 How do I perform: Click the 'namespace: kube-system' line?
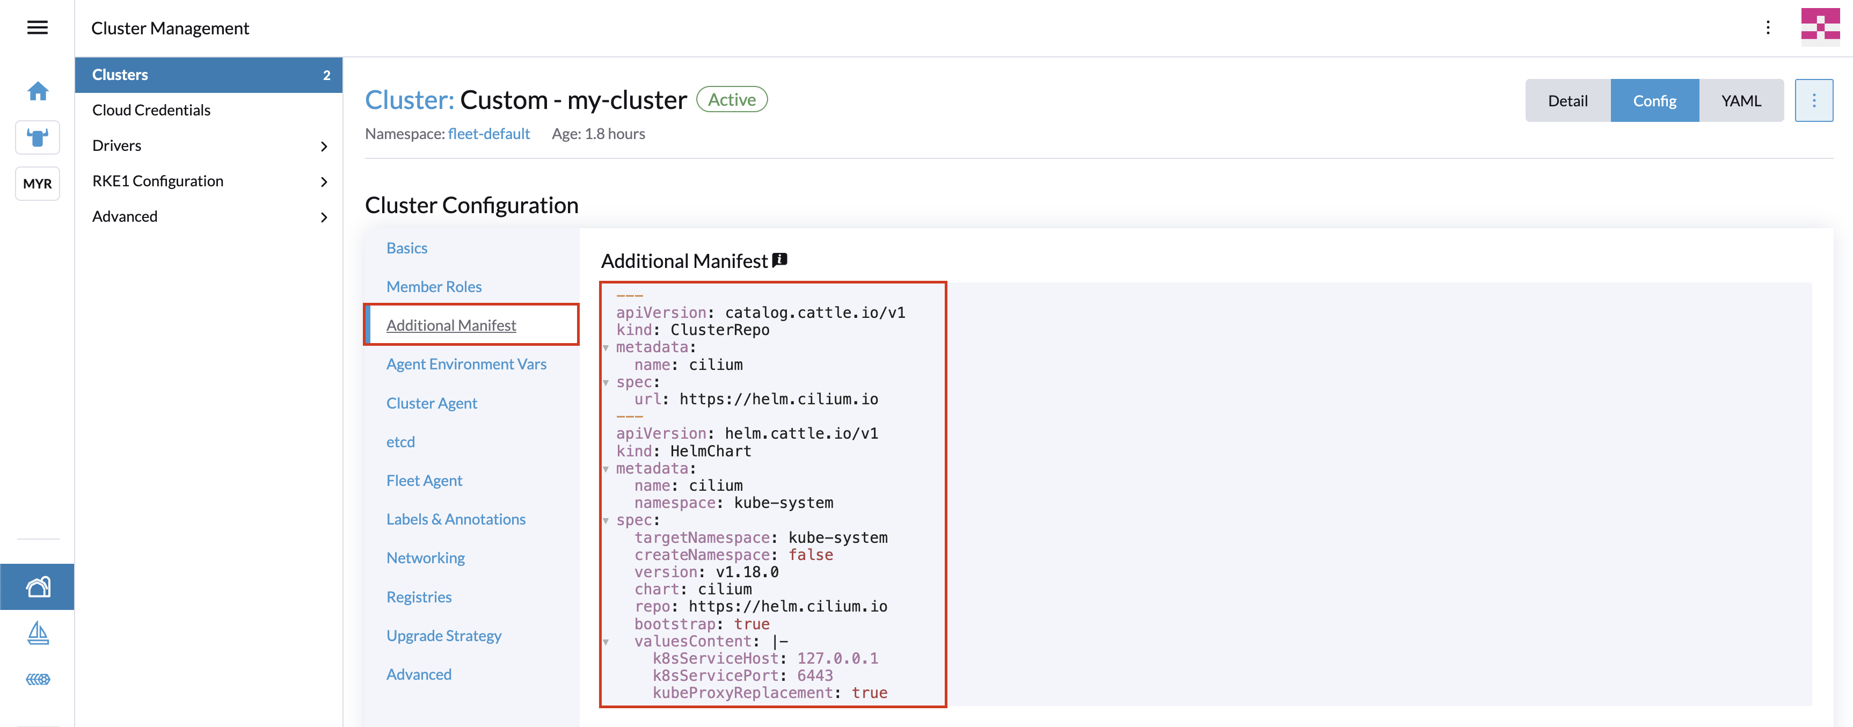[x=734, y=503]
